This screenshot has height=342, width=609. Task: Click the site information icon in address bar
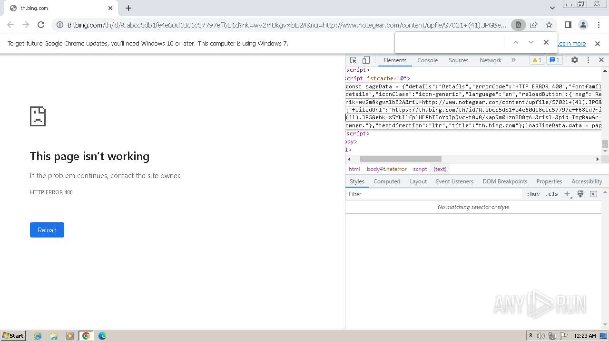[60, 25]
